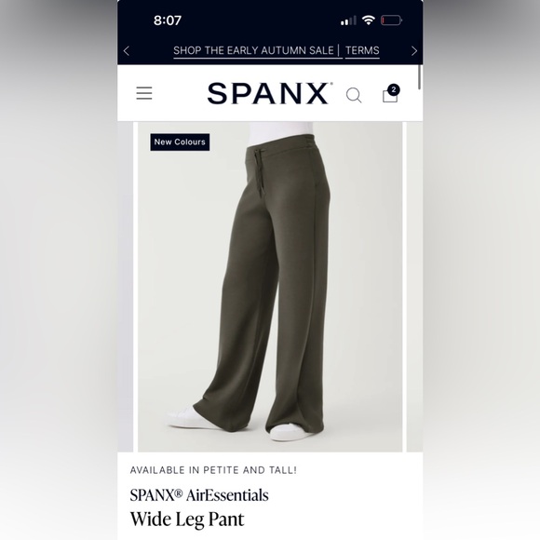
Task: Check the battery indicator in status bar
Action: pyautogui.click(x=391, y=20)
